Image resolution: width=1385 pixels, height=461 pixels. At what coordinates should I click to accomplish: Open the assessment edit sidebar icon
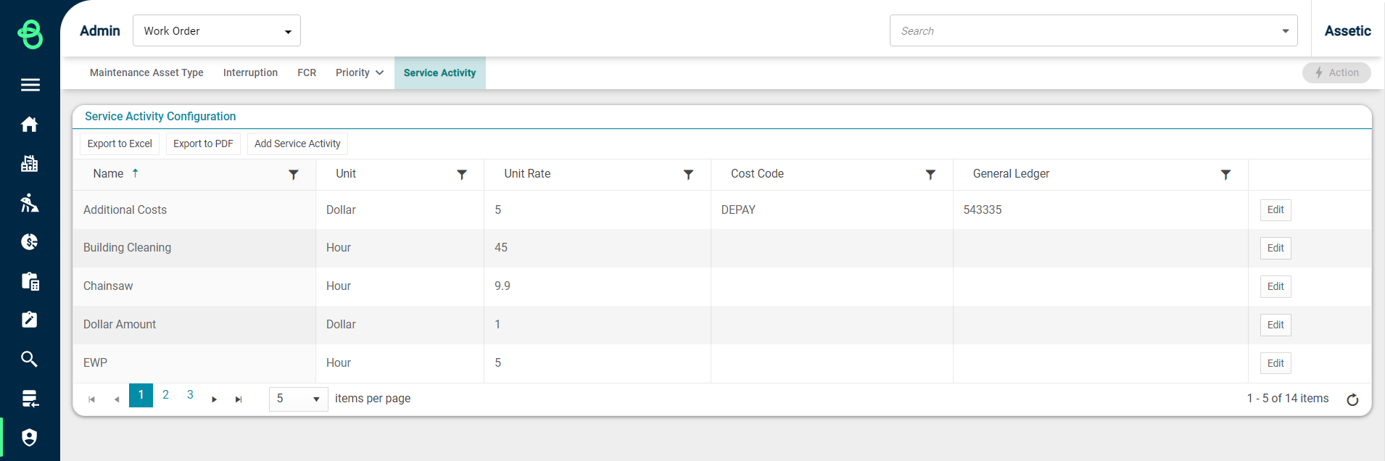pos(30,320)
